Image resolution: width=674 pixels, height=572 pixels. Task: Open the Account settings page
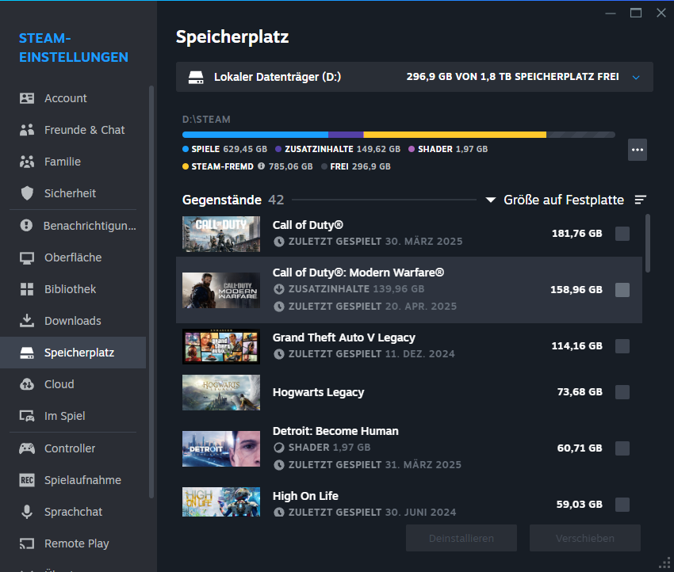pos(73,98)
